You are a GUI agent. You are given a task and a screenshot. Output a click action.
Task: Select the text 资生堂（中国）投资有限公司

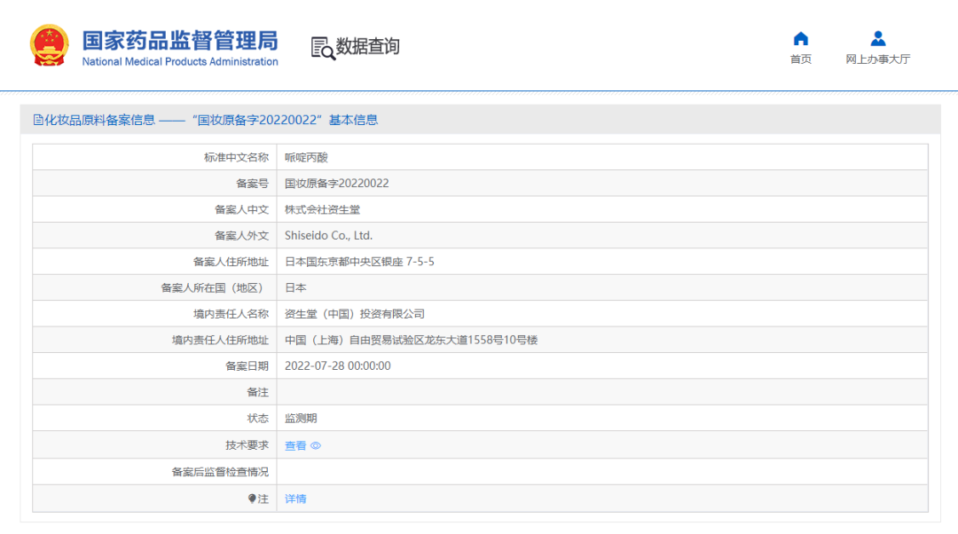(355, 314)
